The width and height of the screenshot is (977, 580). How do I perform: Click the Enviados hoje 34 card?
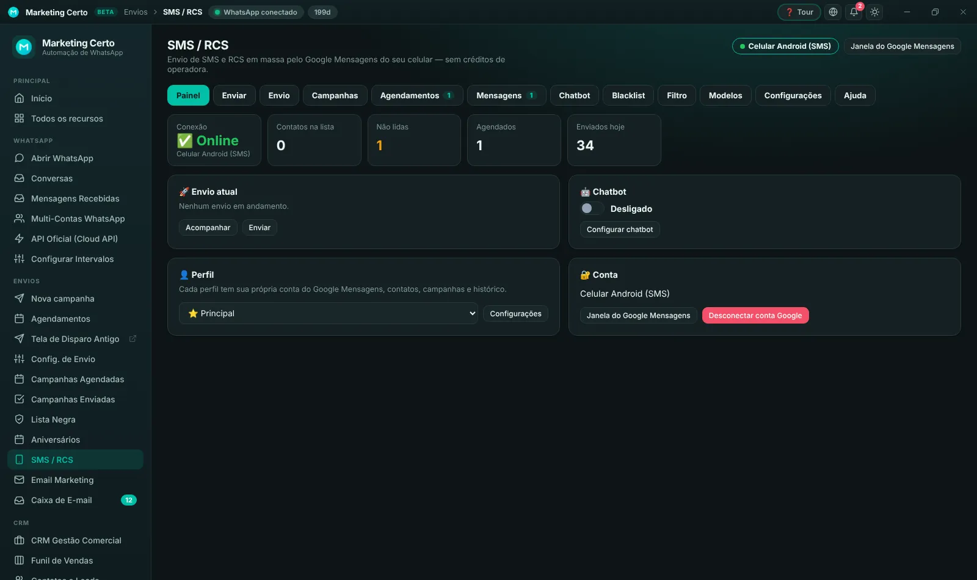[614, 140]
